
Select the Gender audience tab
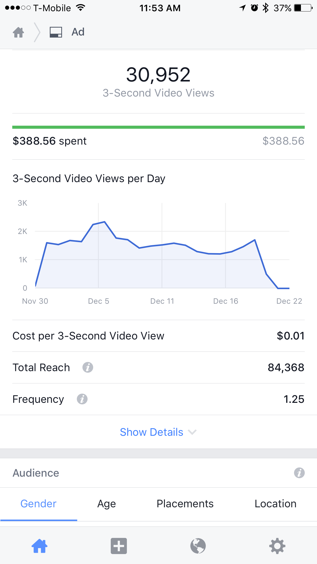(x=39, y=504)
